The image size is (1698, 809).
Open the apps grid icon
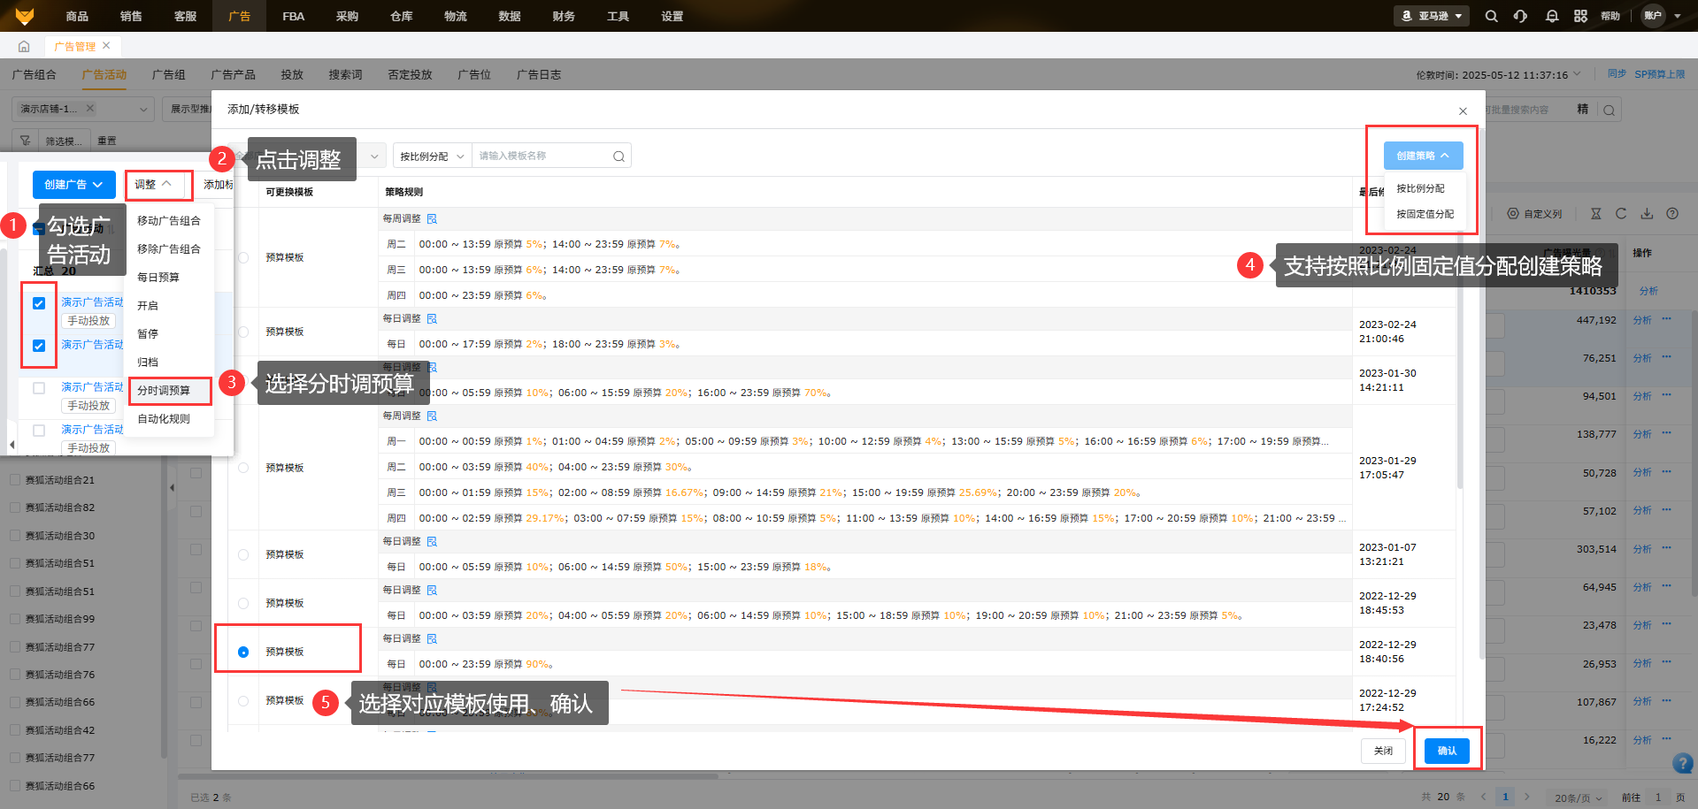1580,16
